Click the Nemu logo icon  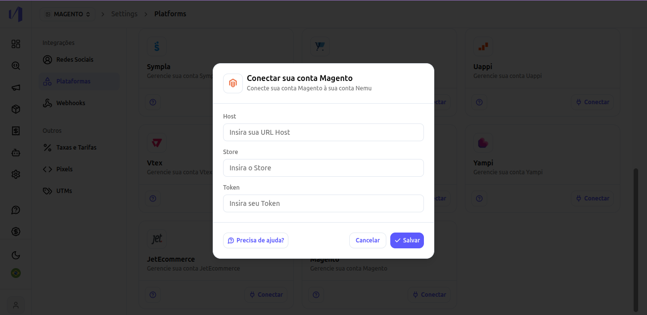click(x=15, y=14)
